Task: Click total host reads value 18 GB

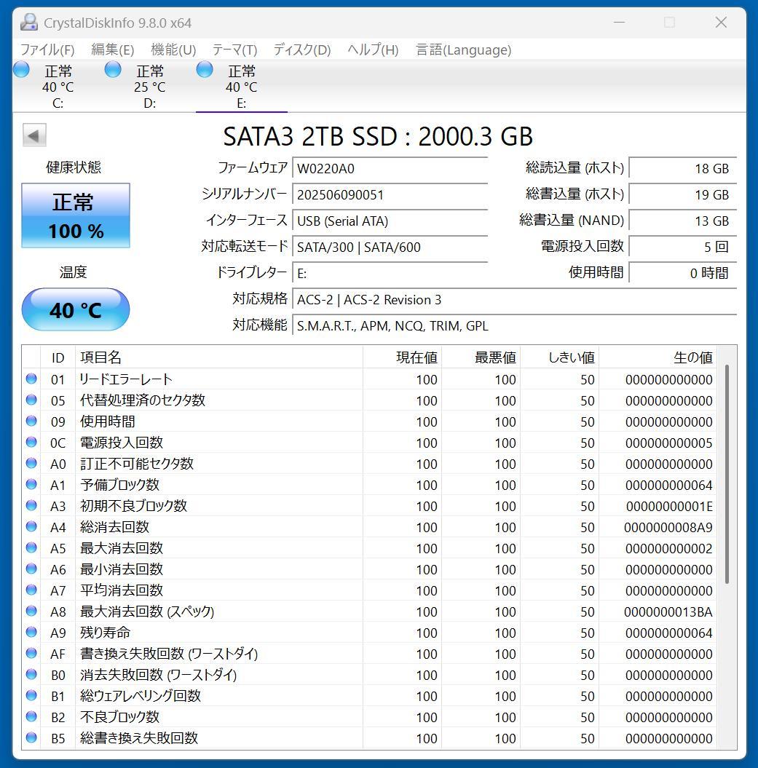Action: point(682,168)
